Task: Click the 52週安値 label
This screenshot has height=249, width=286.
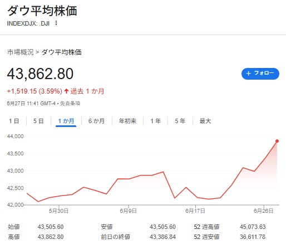Action: [206, 237]
